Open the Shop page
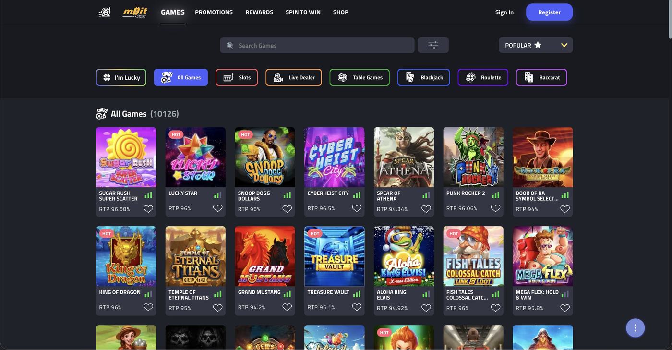The width and height of the screenshot is (672, 350). click(341, 12)
